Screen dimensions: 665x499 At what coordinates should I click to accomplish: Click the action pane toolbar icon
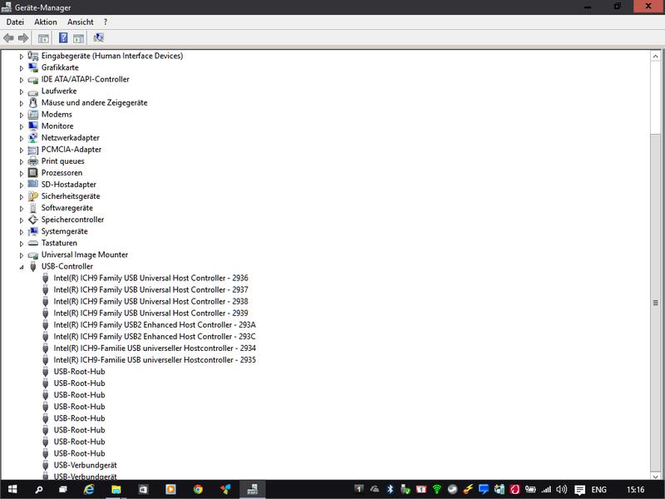(78, 38)
